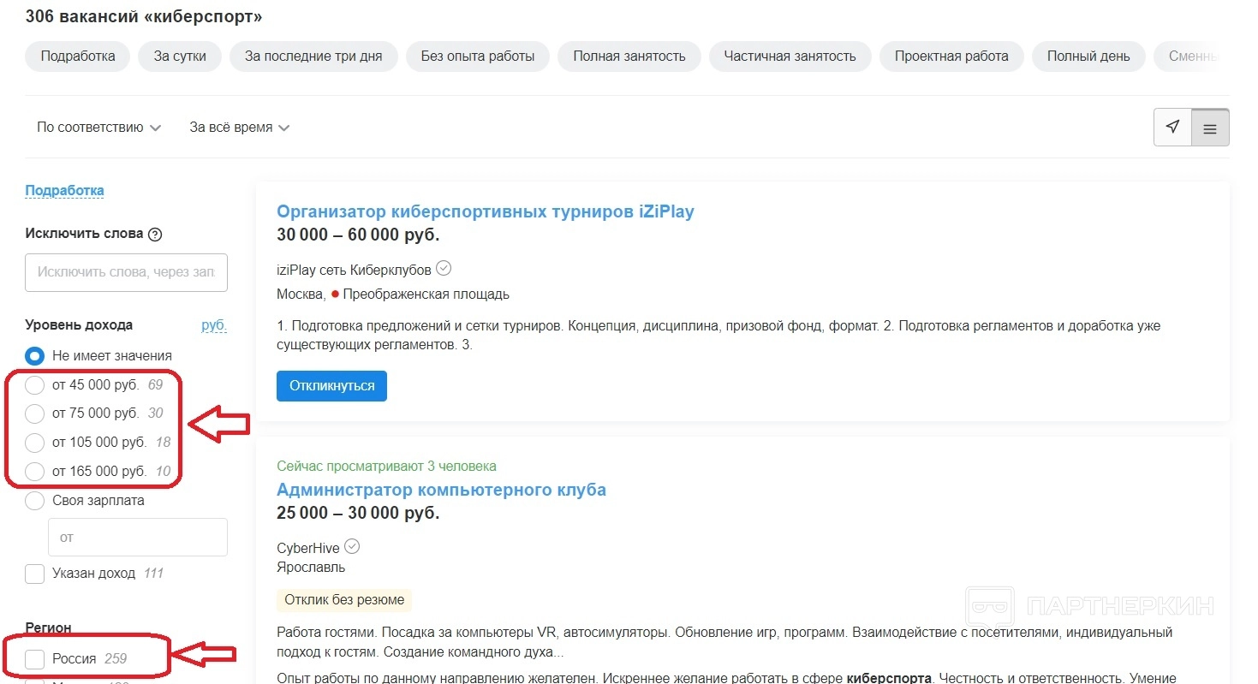Click help icon next to Исключить слова
This screenshot has width=1258, height=684.
155,235
